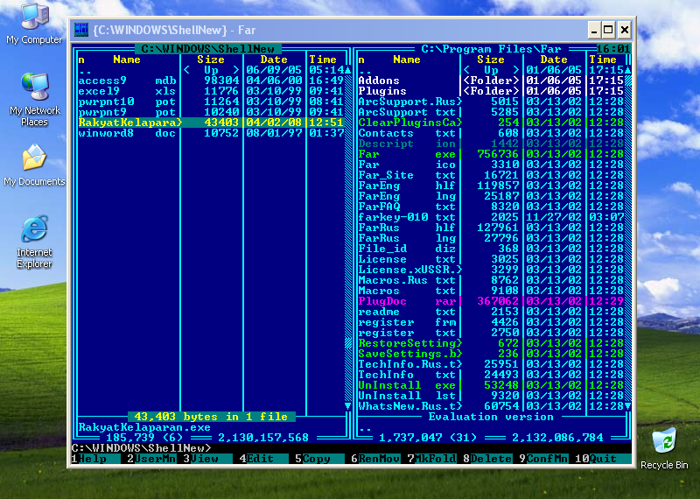
Task: Click the 7 MkFold key bar button
Action: pyautogui.click(x=431, y=459)
